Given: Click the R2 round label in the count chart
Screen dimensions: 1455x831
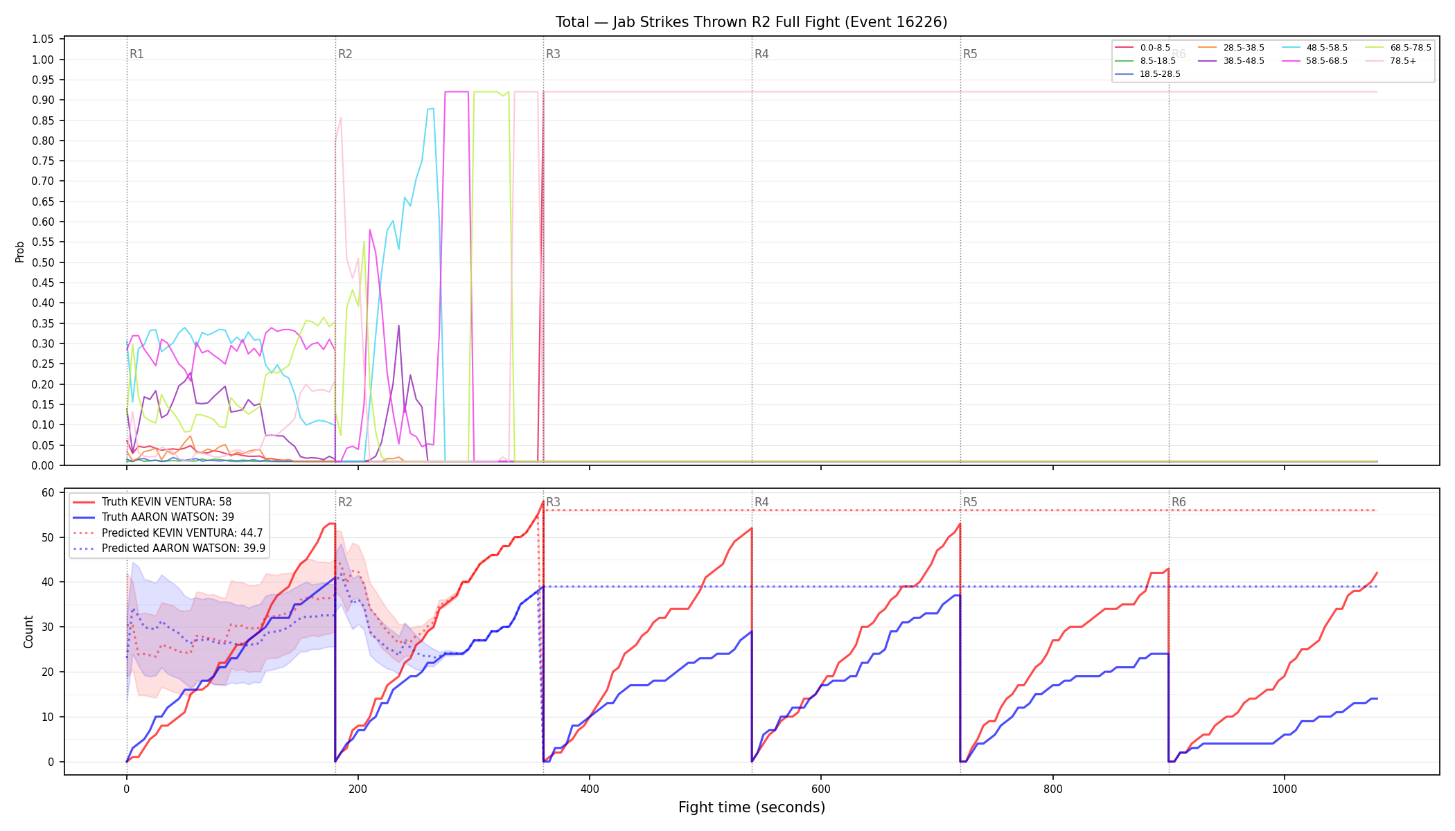Looking at the screenshot, I should point(345,502).
